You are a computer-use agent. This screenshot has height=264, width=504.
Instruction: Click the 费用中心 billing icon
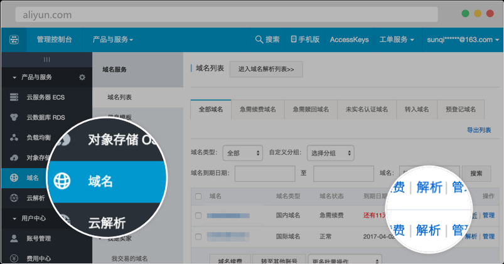(x=14, y=258)
